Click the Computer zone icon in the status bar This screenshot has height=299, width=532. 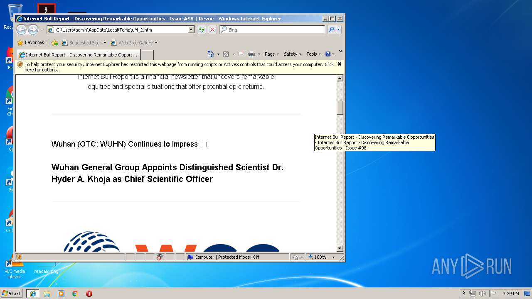tap(190, 257)
